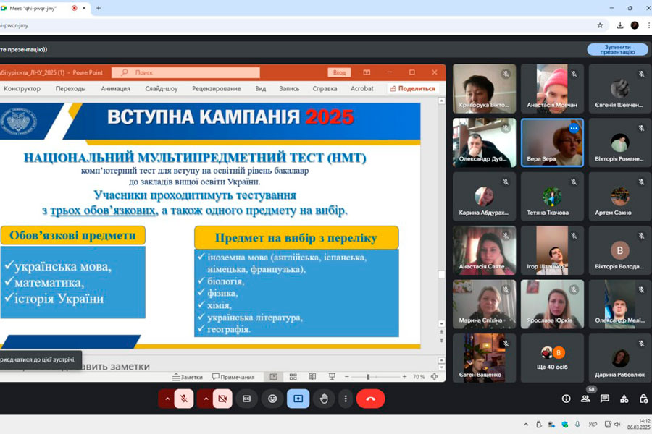Open the 'Рецензирование' ribbon tab
Image resolution: width=652 pixels, height=434 pixels.
point(216,88)
